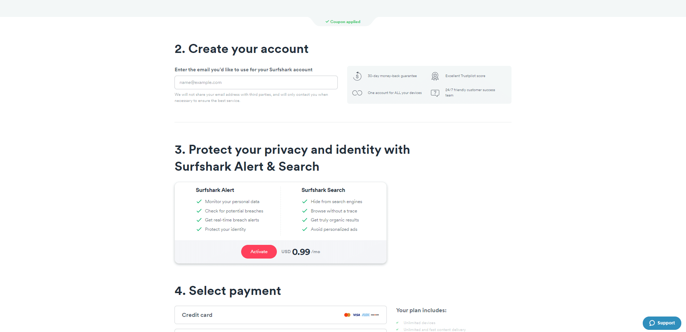Expand the Credit card payment option
Screen dimensions: 686x332
[280, 315]
